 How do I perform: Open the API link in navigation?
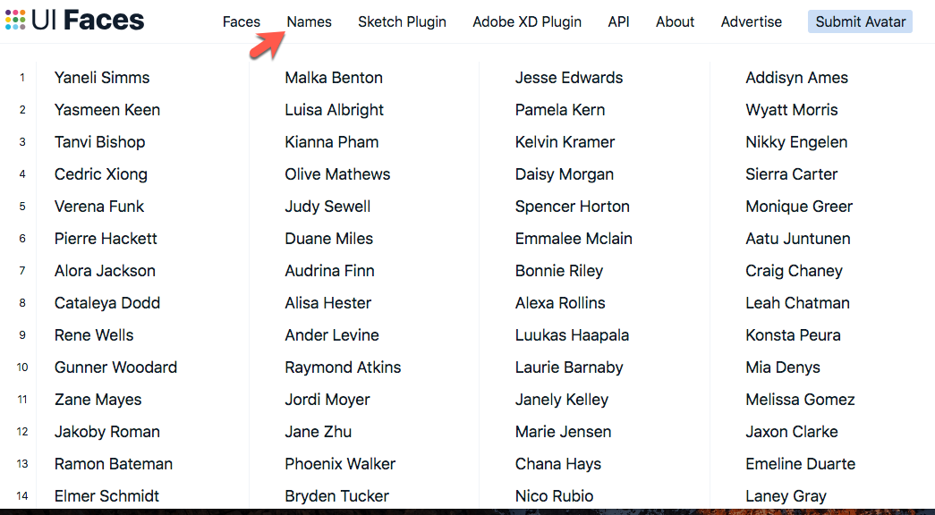pos(618,22)
